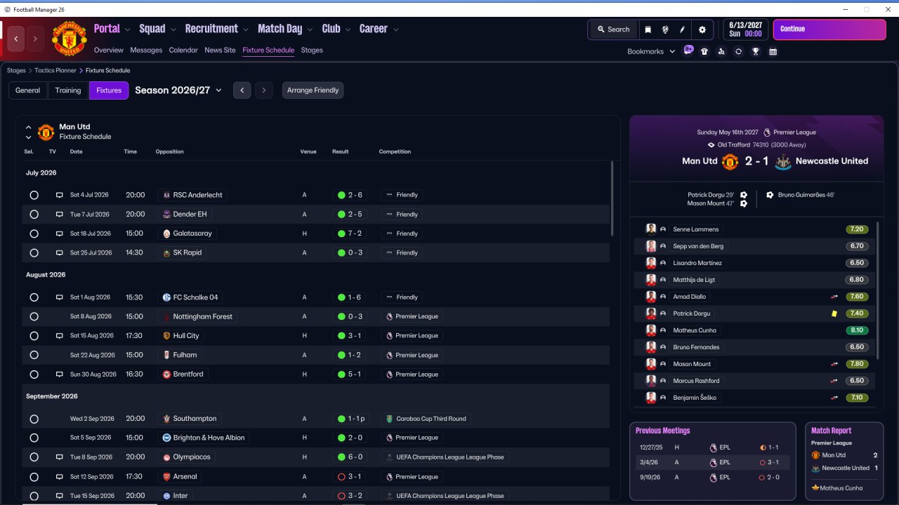Viewport: 899px width, 505px height.
Task: Open the Overview sub-tab
Action: 109,50
